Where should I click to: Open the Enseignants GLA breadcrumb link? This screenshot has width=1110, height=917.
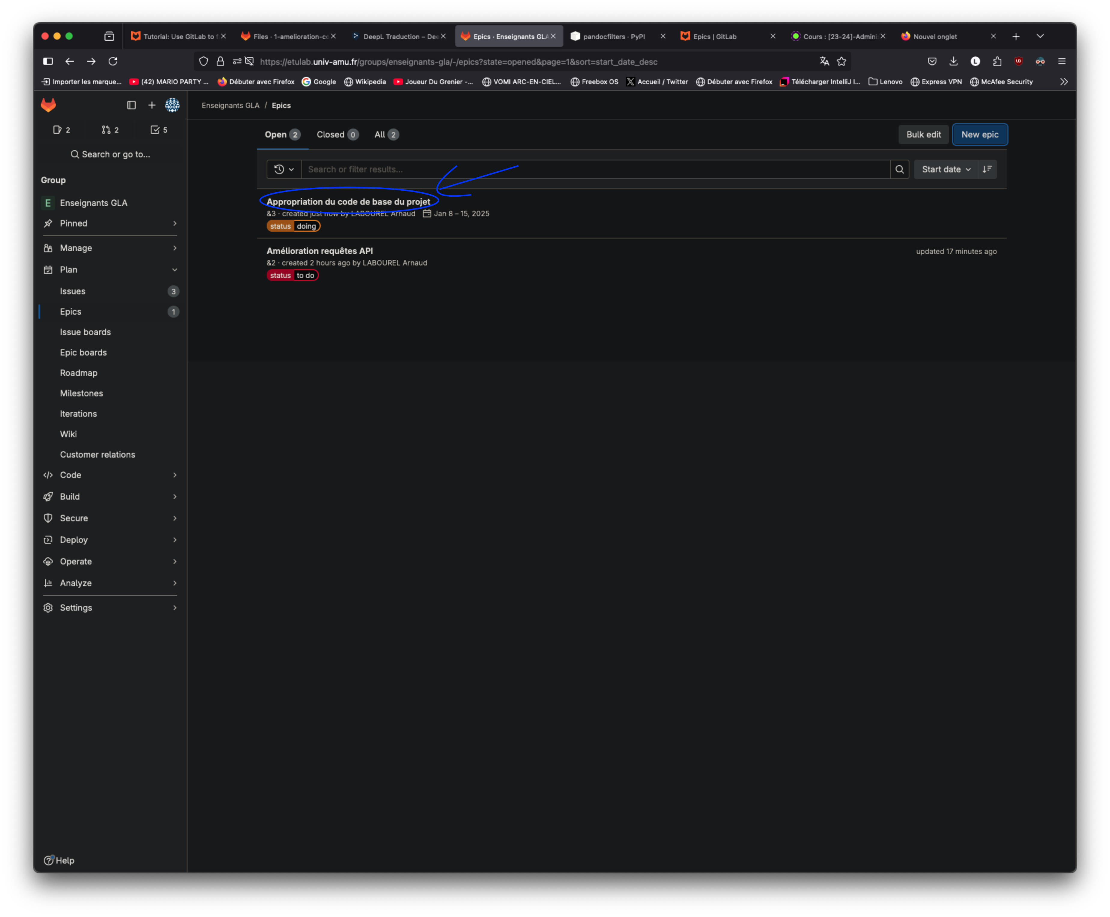click(x=230, y=105)
